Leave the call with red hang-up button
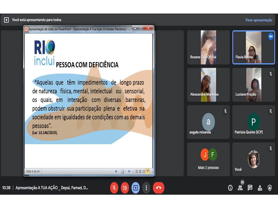This screenshot has height=208, width=278. (158, 188)
